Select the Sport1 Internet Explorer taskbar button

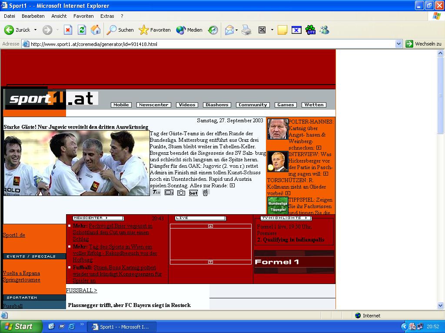click(121, 327)
